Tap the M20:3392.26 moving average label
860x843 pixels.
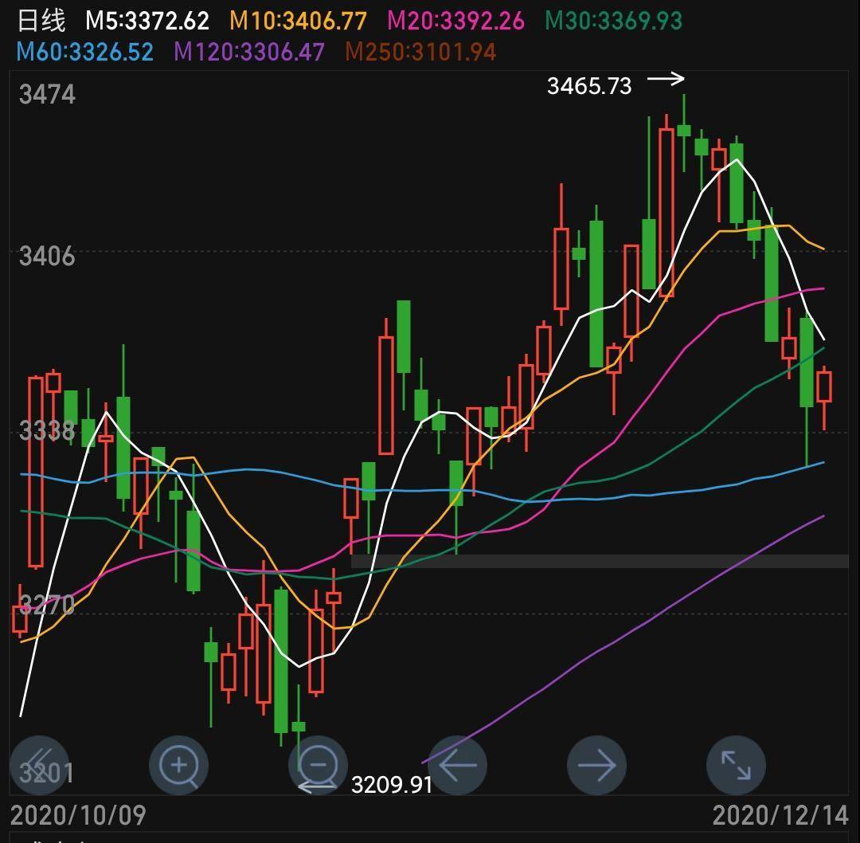pos(455,22)
